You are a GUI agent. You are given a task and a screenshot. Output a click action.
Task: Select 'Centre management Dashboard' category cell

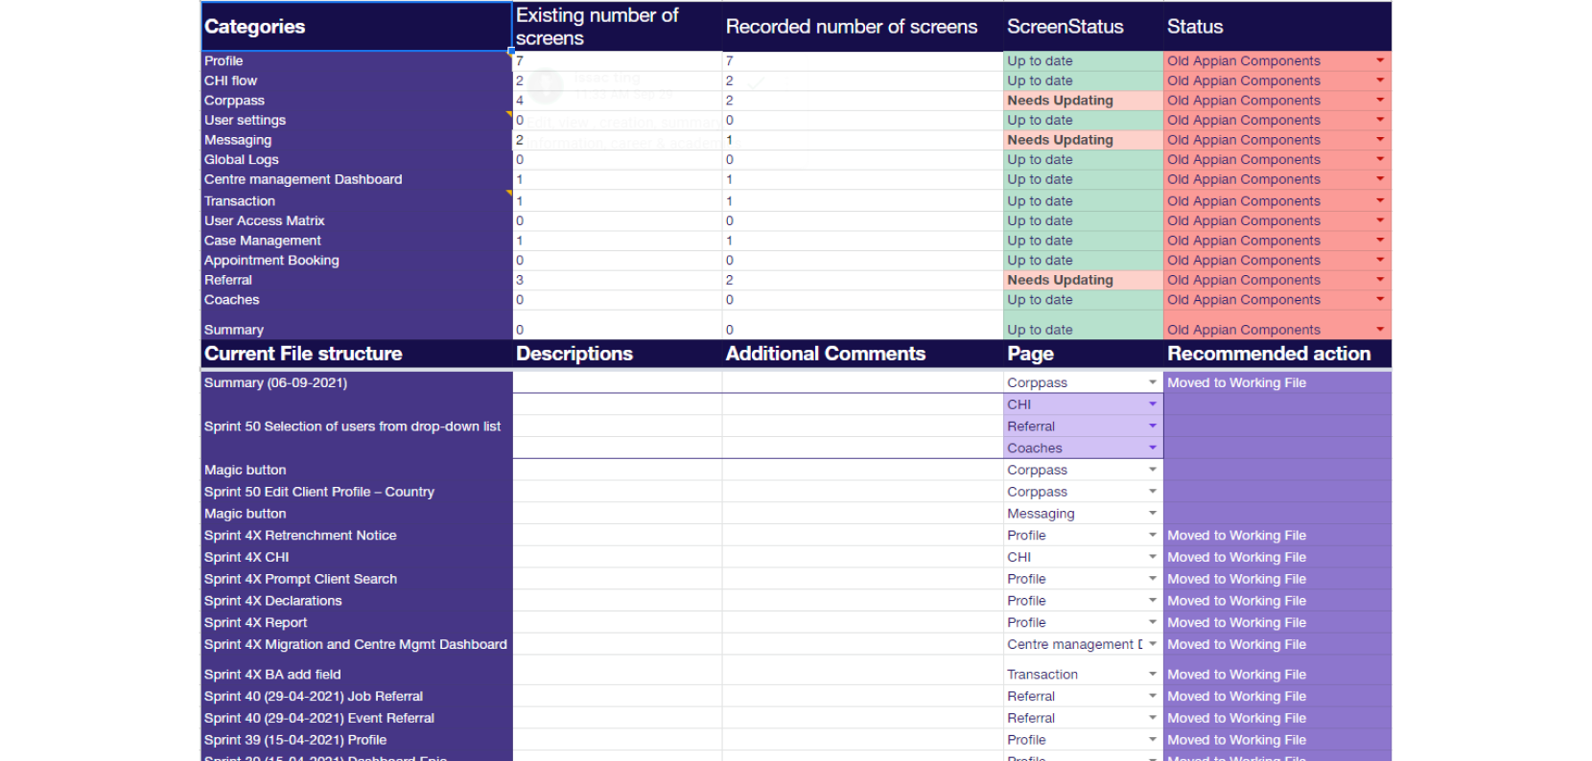[357, 179]
